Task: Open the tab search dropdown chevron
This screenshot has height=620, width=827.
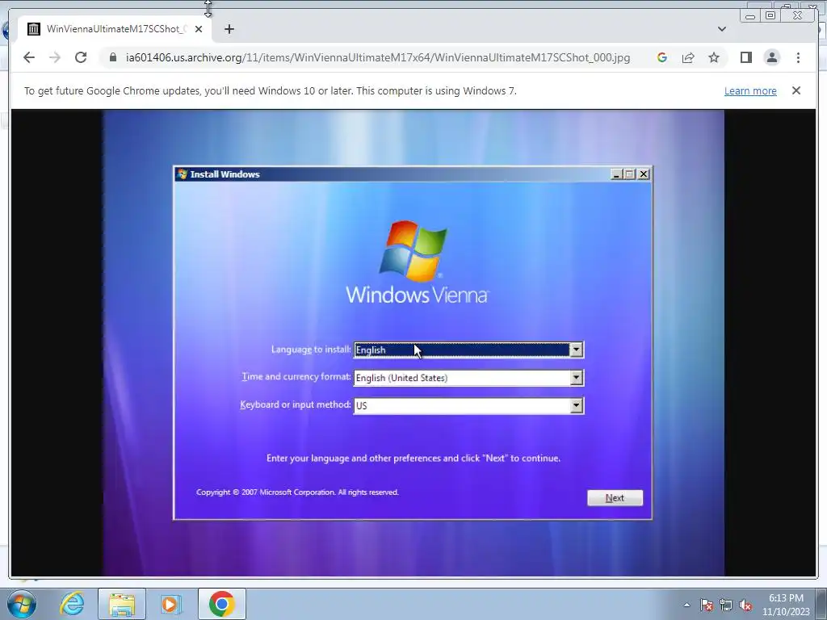Action: point(721,29)
